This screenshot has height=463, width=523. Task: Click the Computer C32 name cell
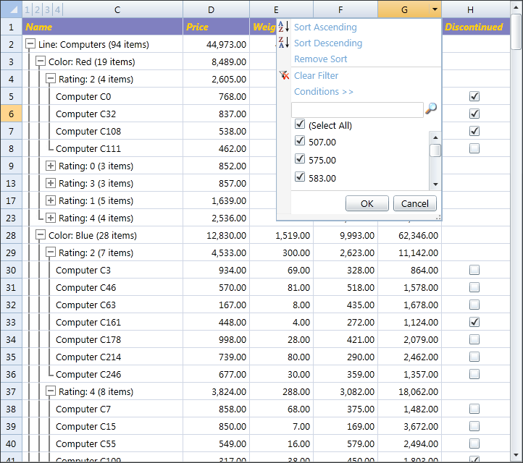tap(85, 114)
